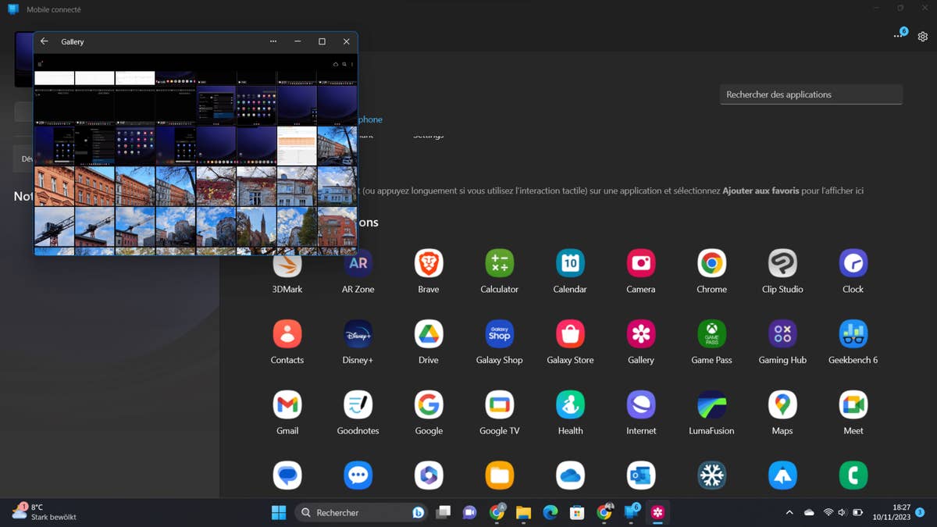Open Gallery hamburger menu in phone screen
Screen dimensions: 937x527
[41, 64]
